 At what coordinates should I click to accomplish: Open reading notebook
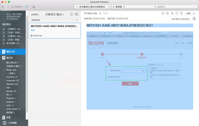point(11,102)
